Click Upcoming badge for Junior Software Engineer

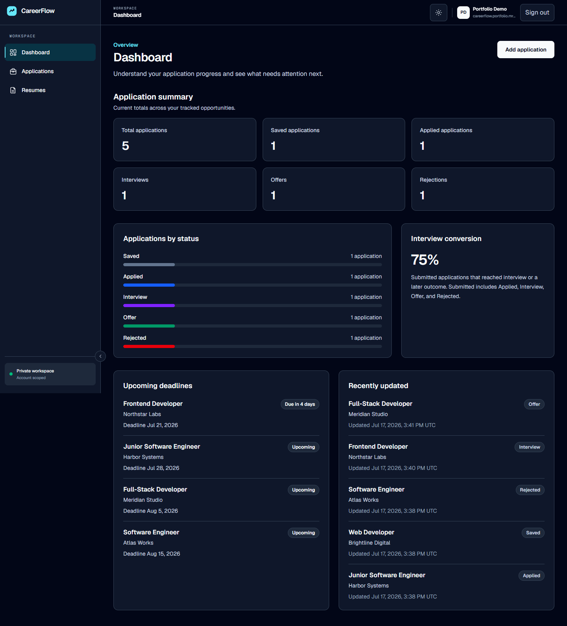(x=303, y=447)
